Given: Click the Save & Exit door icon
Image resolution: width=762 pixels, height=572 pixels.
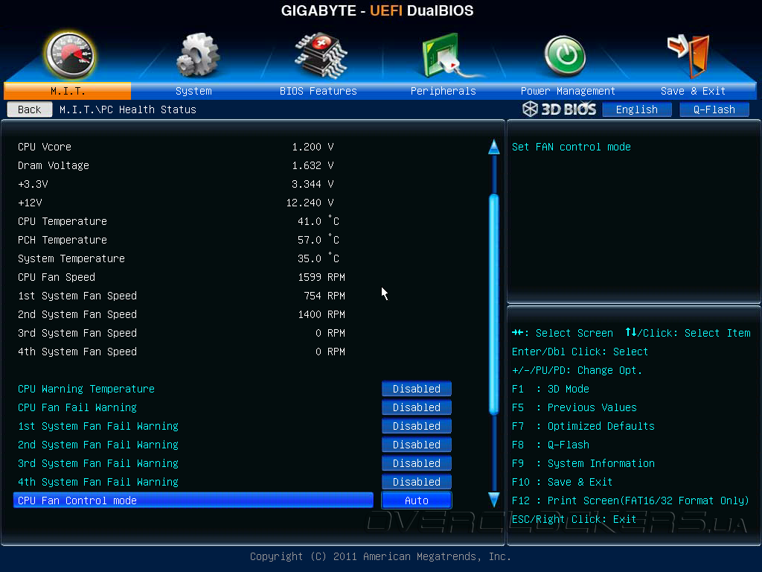Looking at the screenshot, I should pos(688,55).
